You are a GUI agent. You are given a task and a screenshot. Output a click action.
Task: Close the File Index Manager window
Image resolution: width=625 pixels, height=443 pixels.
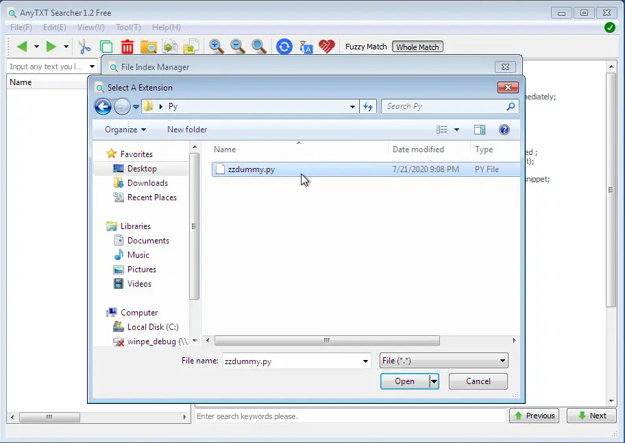coord(505,67)
